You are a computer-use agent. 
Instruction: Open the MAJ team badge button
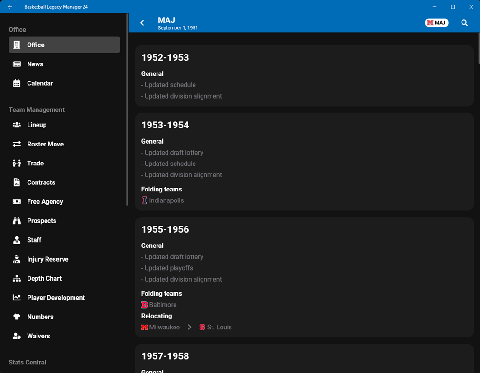point(436,23)
